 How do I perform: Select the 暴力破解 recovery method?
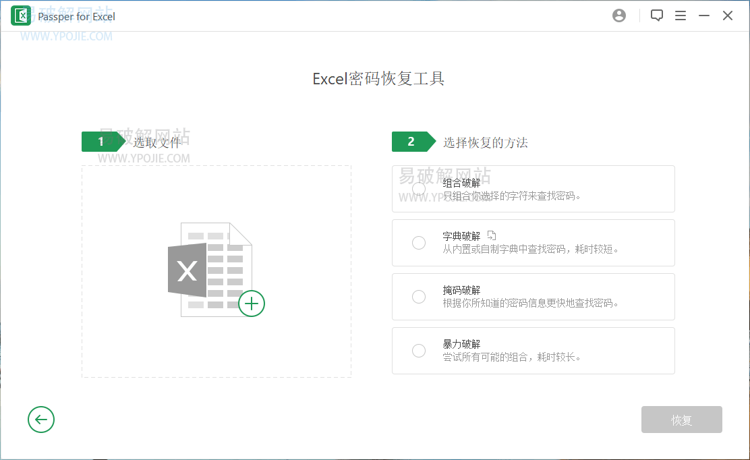pos(418,351)
